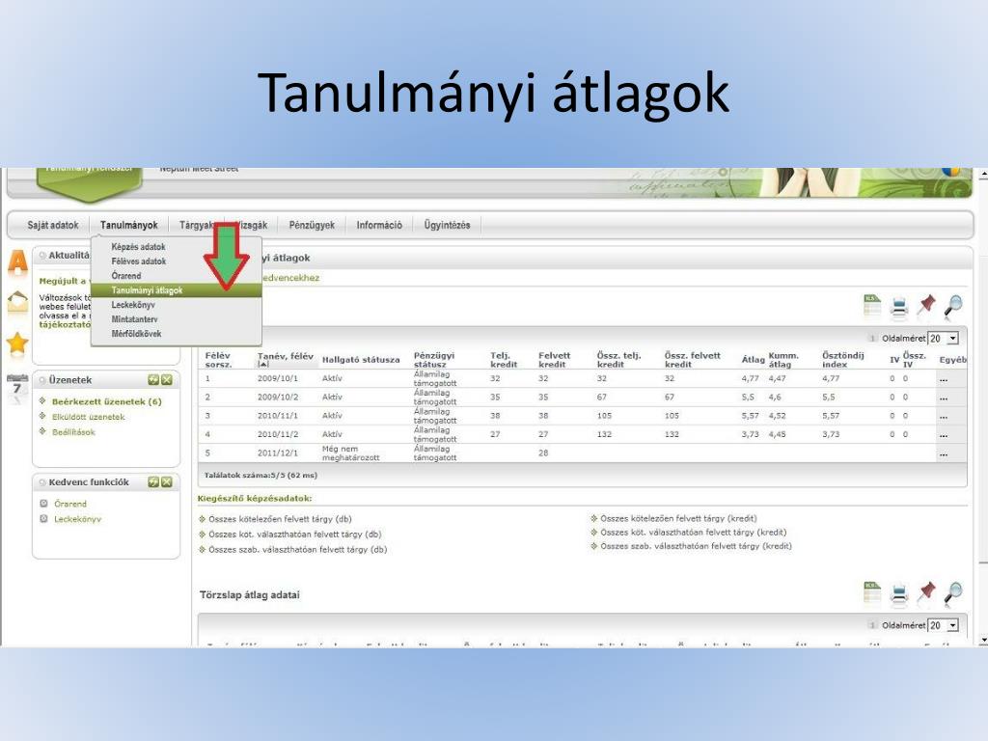This screenshot has width=988, height=741.
Task: Open options for 2009/10/1 row
Action: pos(943,379)
